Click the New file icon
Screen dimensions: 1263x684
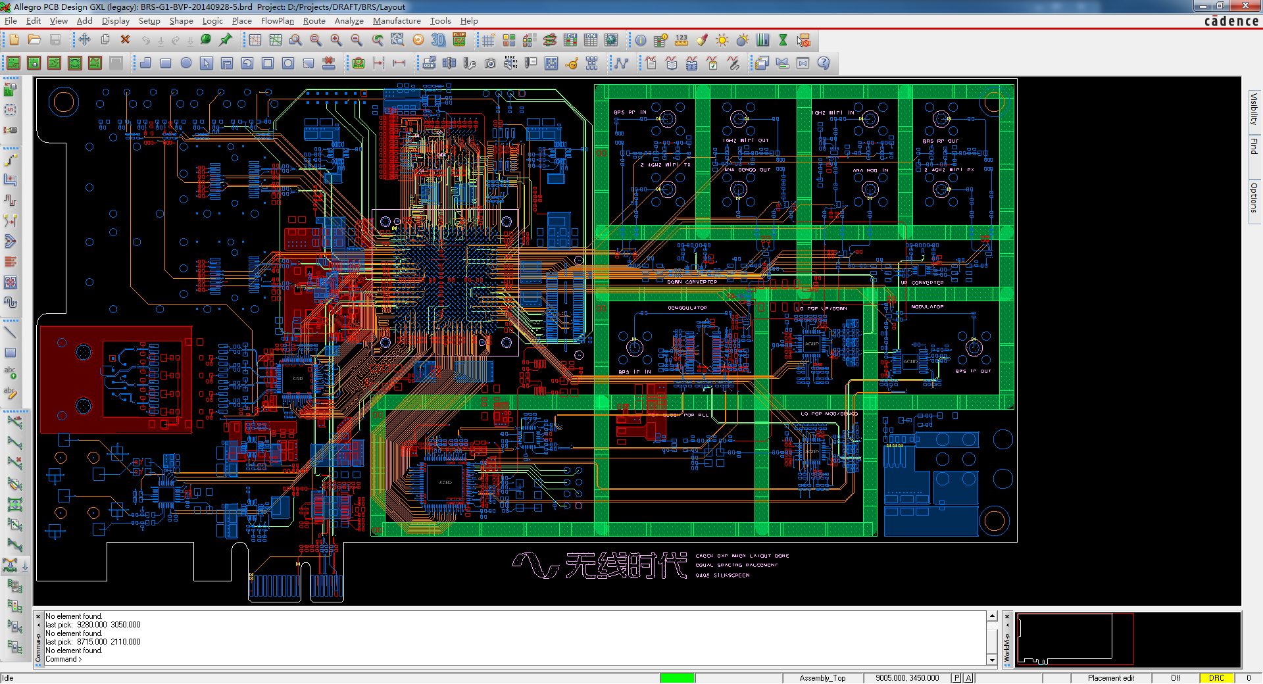(x=14, y=40)
